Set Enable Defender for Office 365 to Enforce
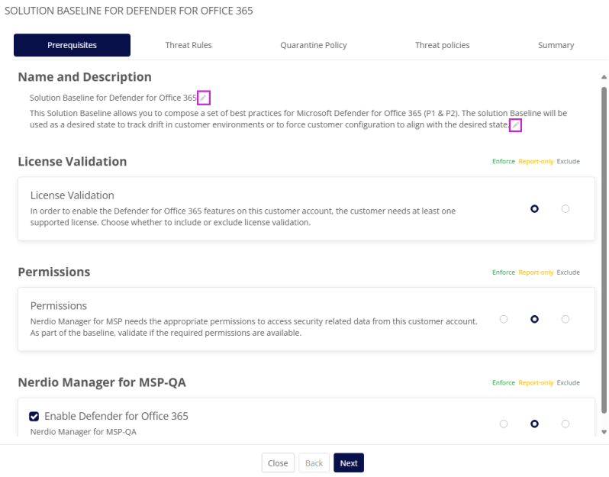Image resolution: width=609 pixels, height=477 pixels. tap(504, 424)
